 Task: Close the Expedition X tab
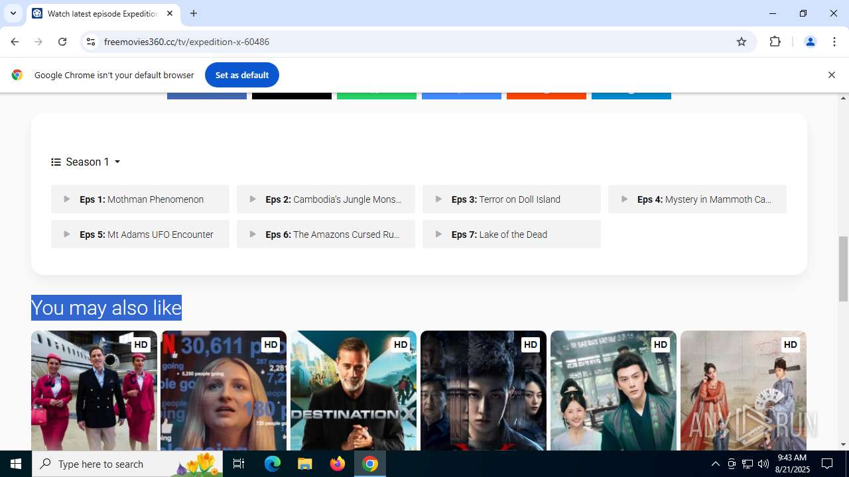tap(170, 13)
